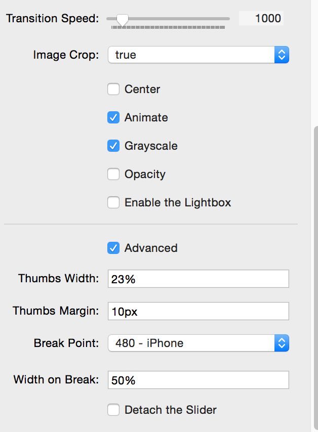Check Enable the Lightbox option
This screenshot has width=318, height=432.
pos(113,203)
